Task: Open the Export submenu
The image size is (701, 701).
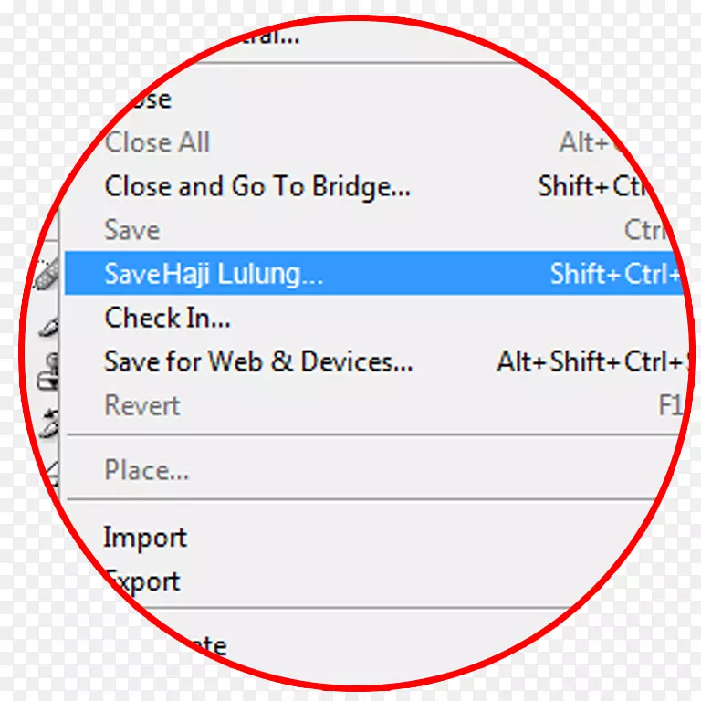Action: click(144, 581)
